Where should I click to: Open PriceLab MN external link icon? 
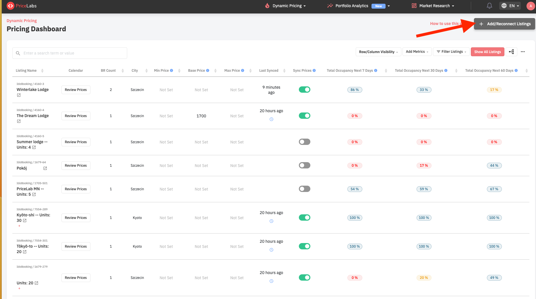click(x=34, y=194)
